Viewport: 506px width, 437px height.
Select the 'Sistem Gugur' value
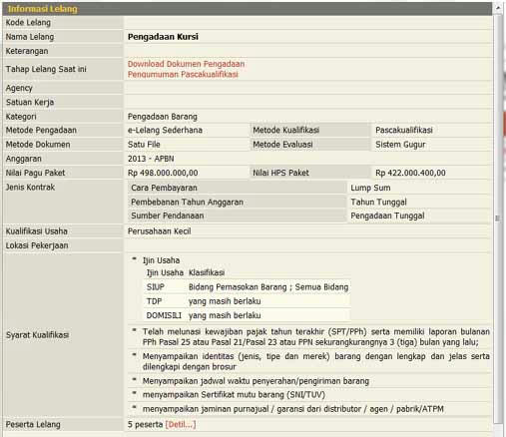click(400, 145)
